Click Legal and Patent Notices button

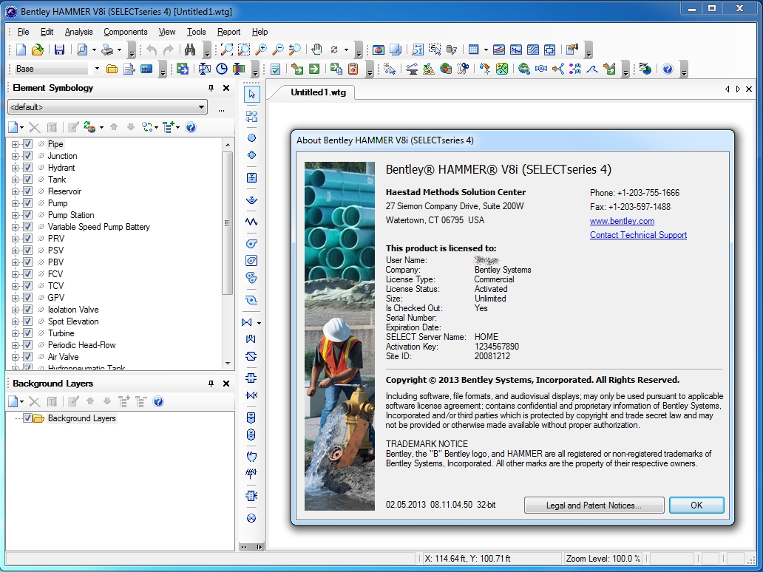[594, 505]
